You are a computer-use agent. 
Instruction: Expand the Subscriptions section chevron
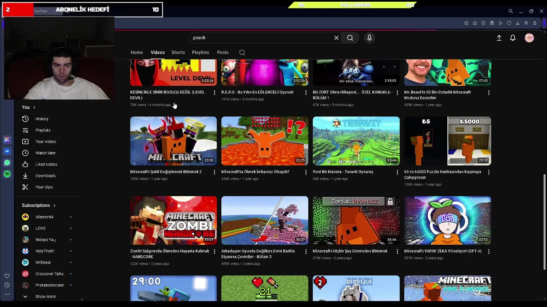(54, 206)
